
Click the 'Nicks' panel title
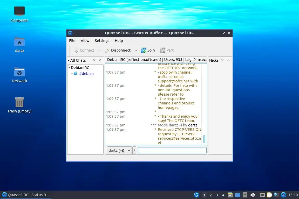click(214, 60)
